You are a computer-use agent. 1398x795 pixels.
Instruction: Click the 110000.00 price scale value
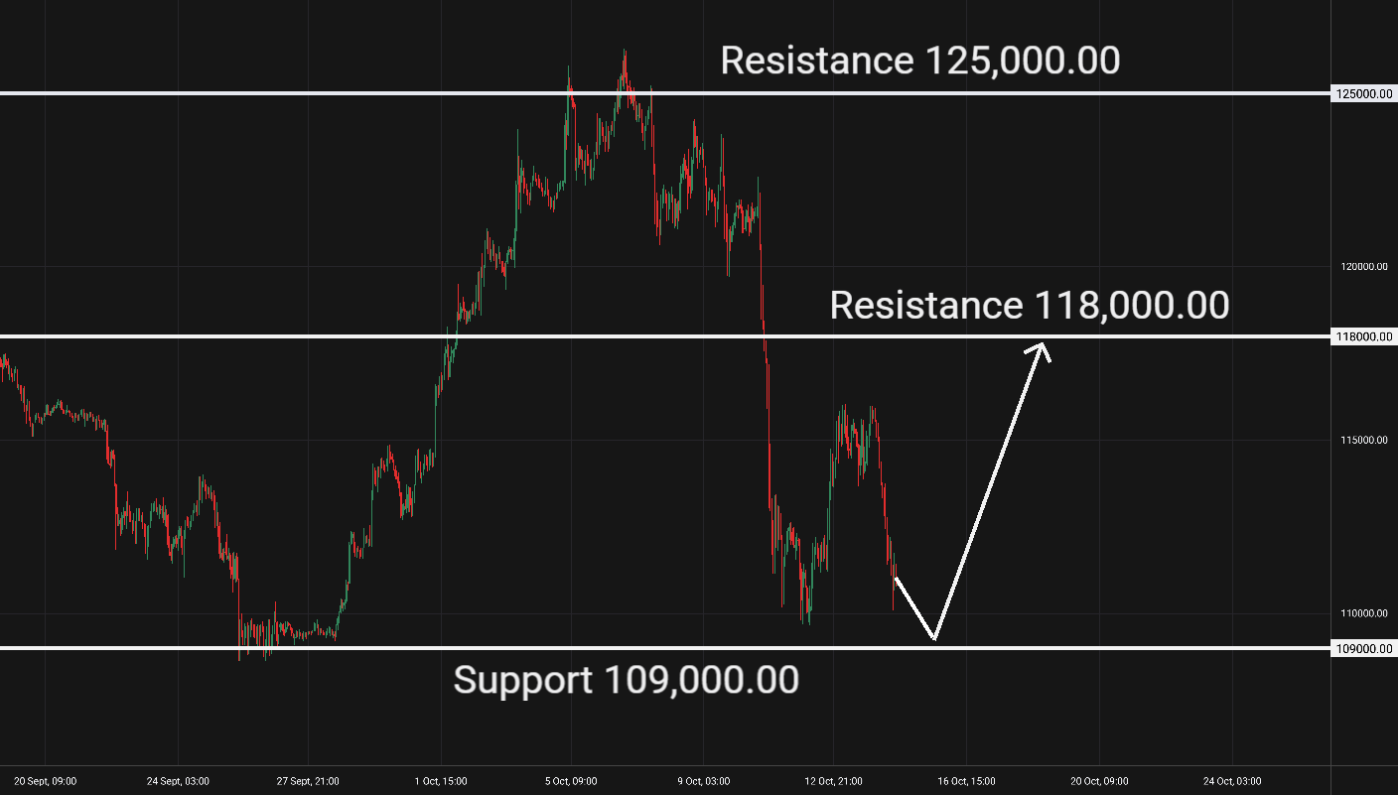(1363, 613)
